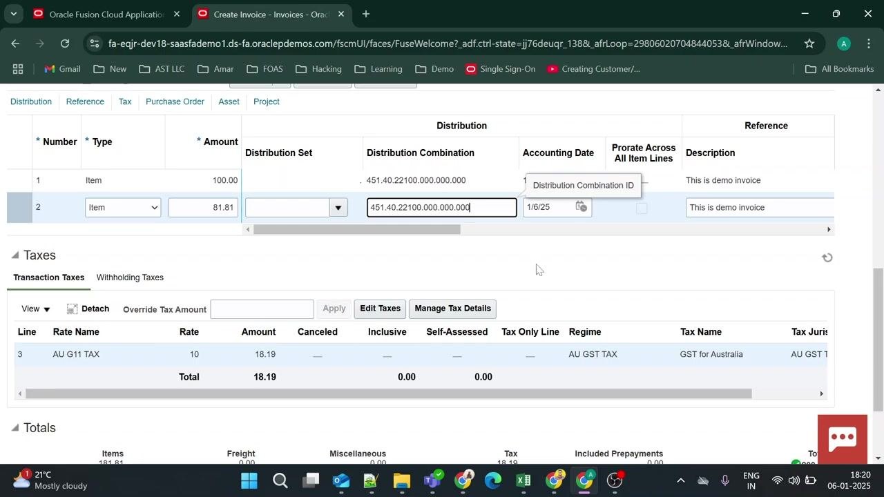Click the tax table horizontal scrollbar thumb
Screen dimensions: 884x497
click(x=388, y=393)
